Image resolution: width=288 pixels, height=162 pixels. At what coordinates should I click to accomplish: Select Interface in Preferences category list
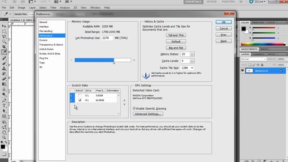point(44,27)
